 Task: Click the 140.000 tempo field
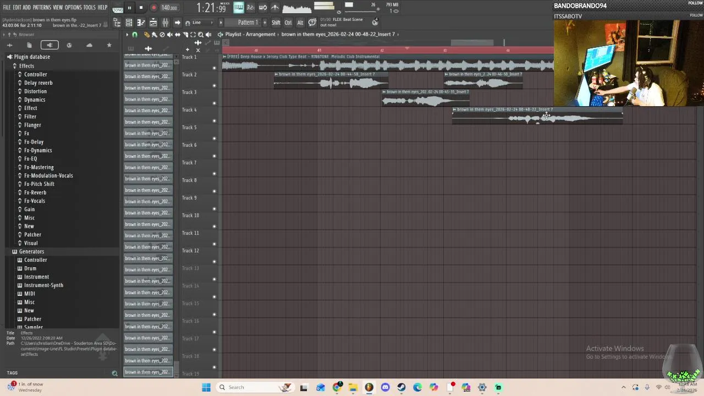[x=169, y=8]
